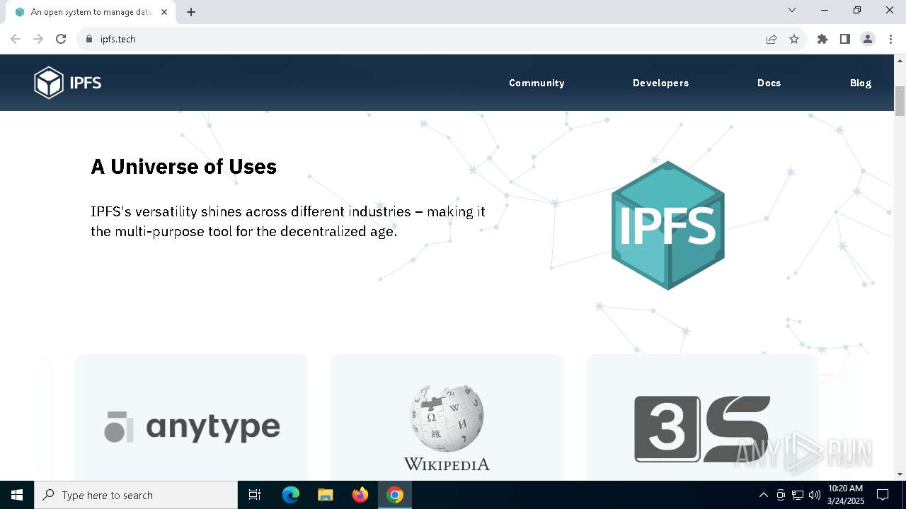Click the 'A Universe of Uses' heading
Viewport: 906px width, 509px height.
[183, 167]
